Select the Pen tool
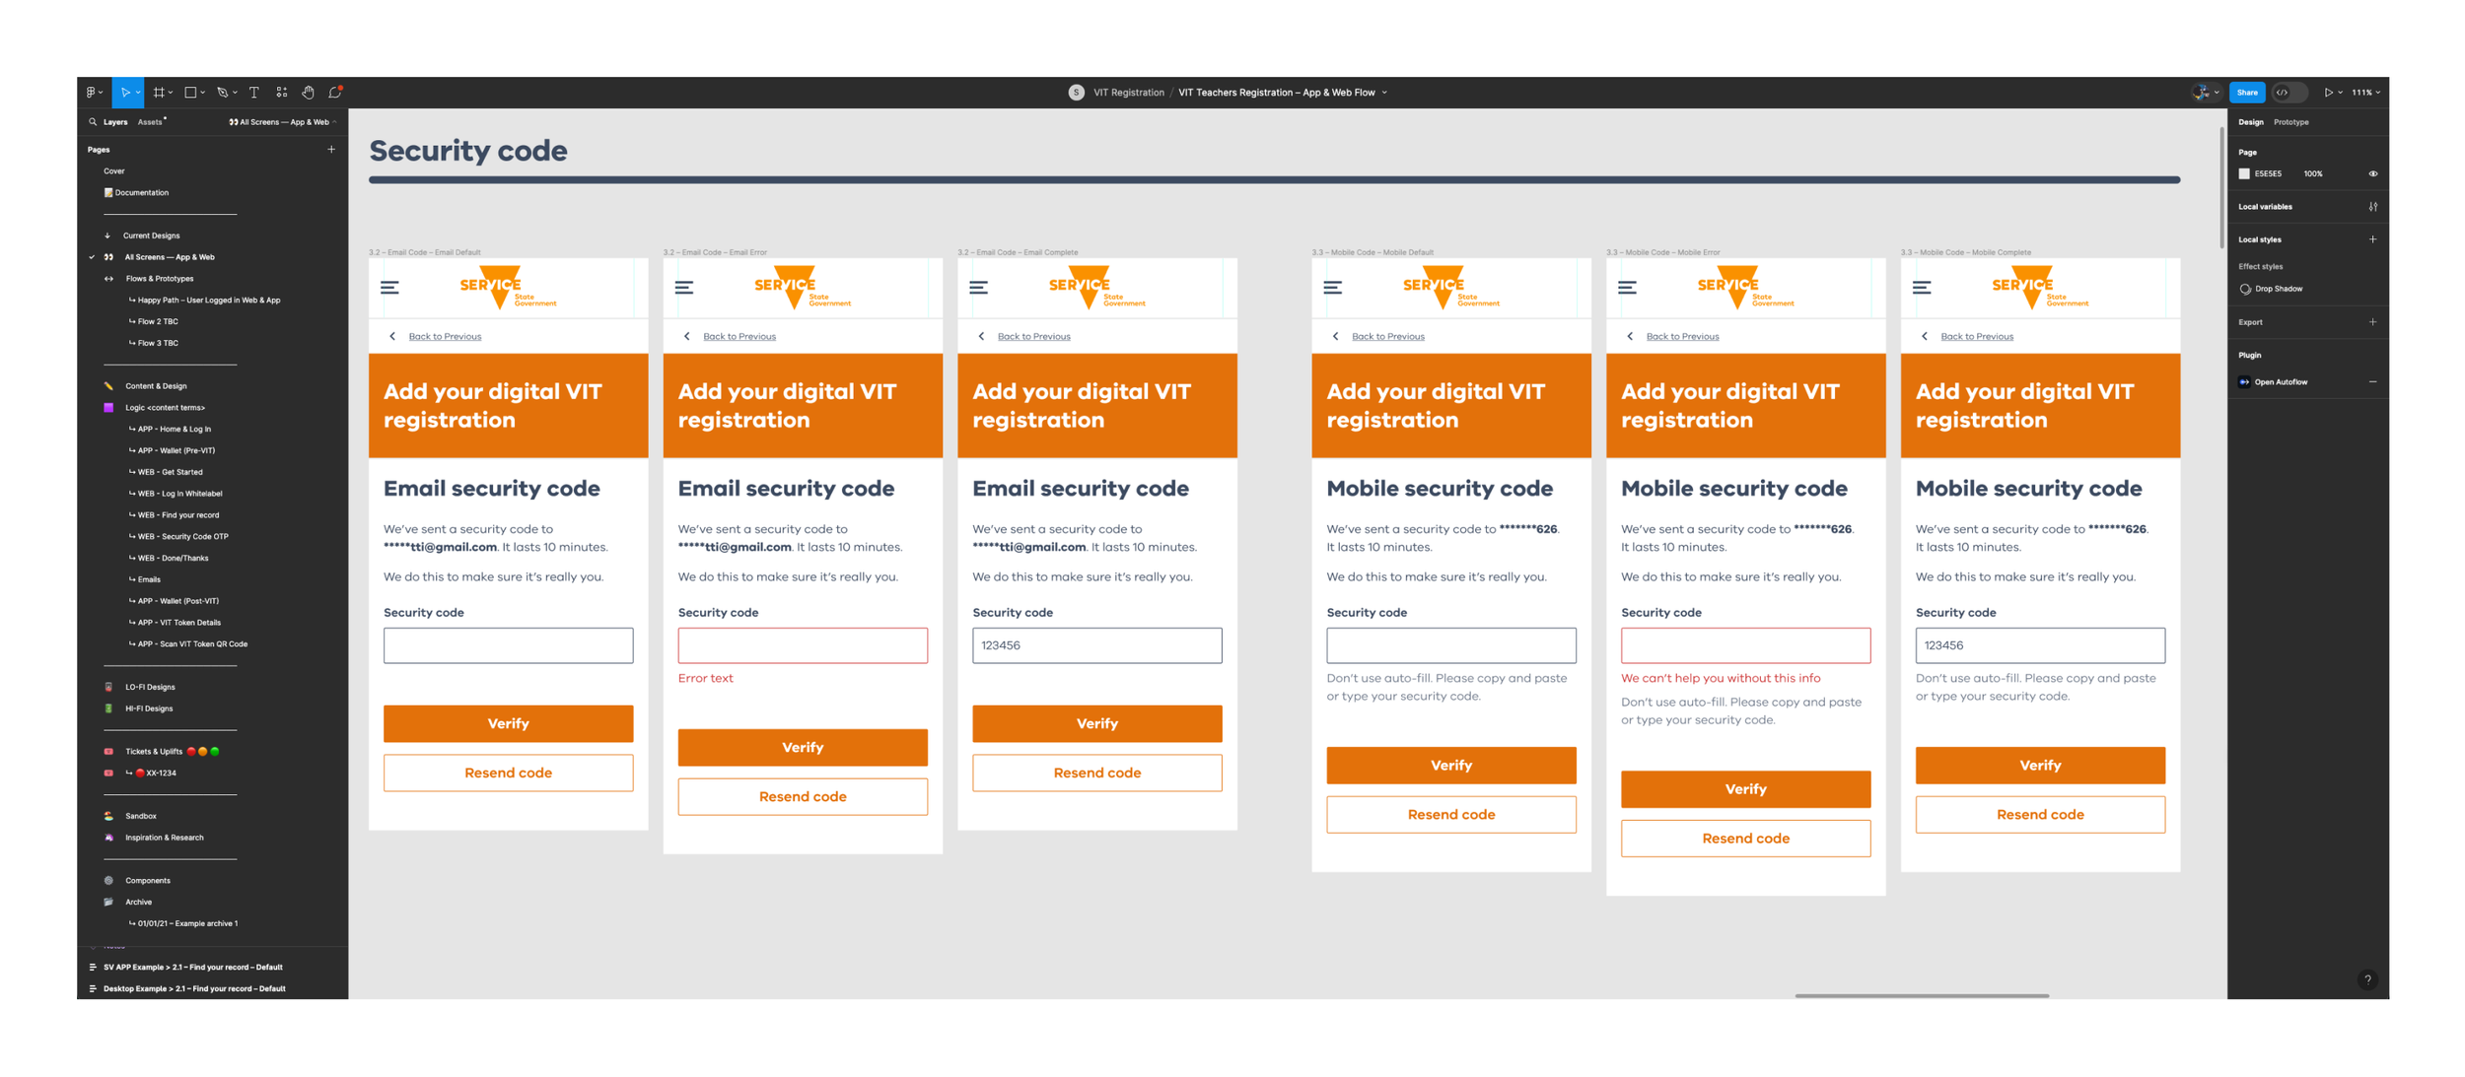 coord(223,93)
